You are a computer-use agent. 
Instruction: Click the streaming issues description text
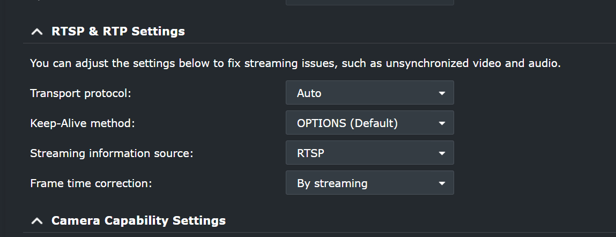[295, 64]
